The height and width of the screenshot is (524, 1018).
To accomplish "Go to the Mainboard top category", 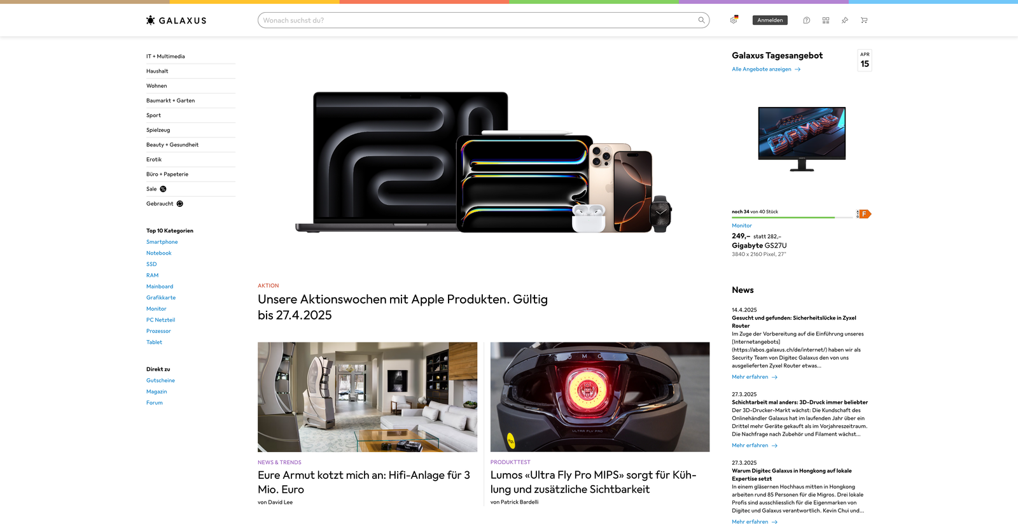I will point(160,287).
